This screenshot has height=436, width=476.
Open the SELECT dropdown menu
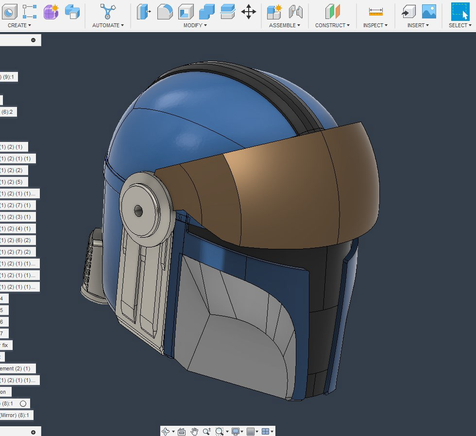tap(460, 25)
